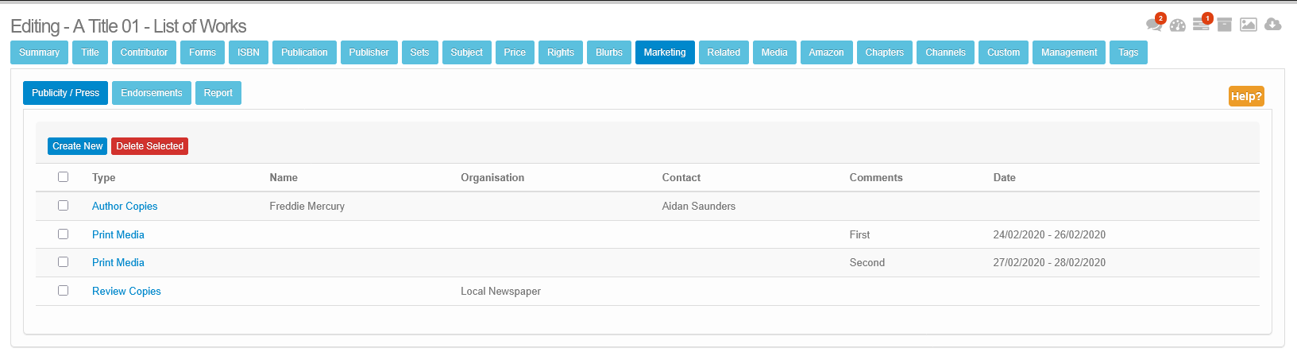Select the Review Copies row checkbox
Viewport: 1297px width, 352px height.
(x=64, y=291)
